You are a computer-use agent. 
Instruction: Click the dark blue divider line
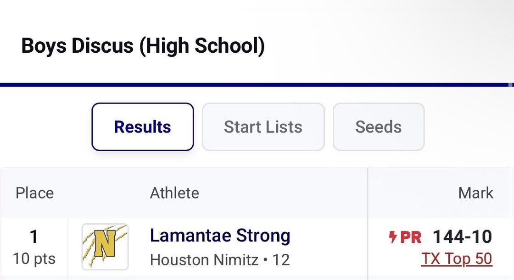252,85
